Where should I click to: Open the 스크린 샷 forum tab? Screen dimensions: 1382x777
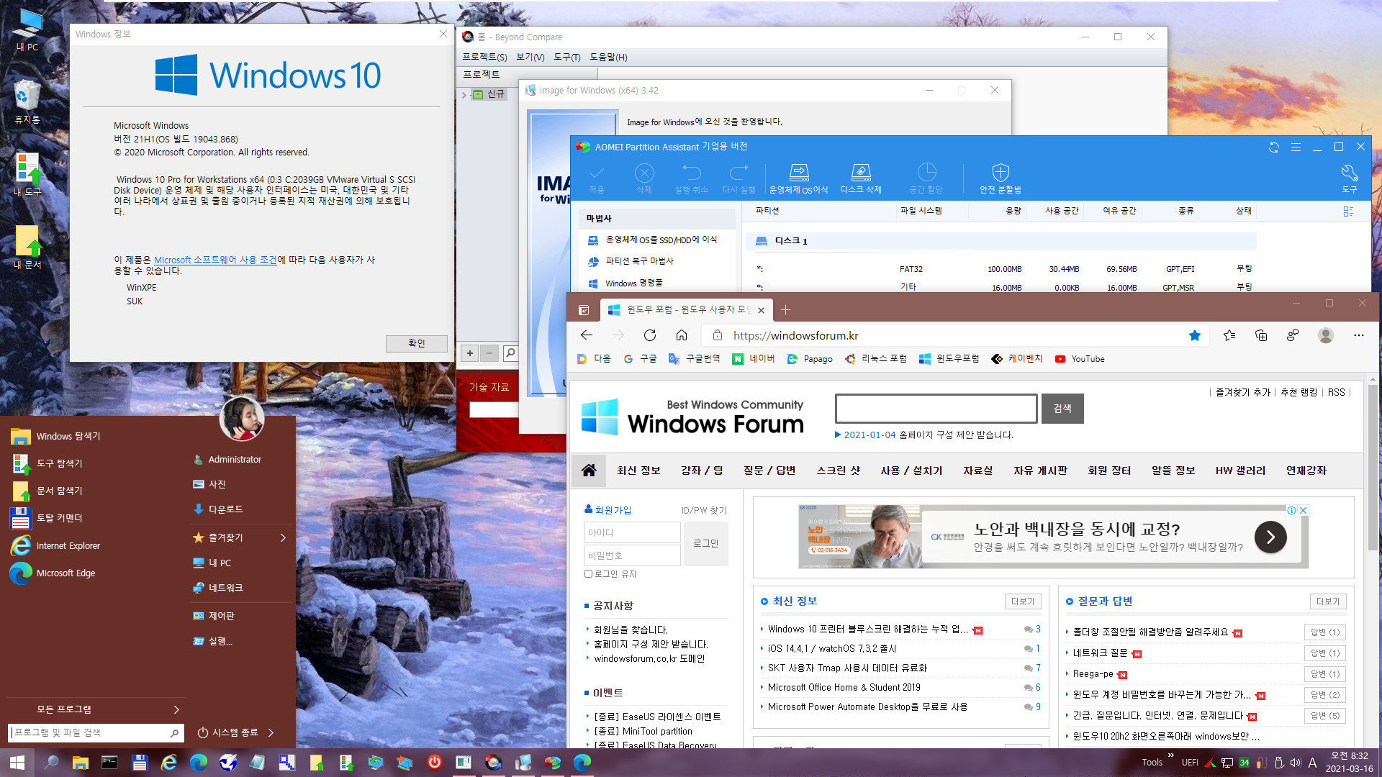(x=839, y=471)
